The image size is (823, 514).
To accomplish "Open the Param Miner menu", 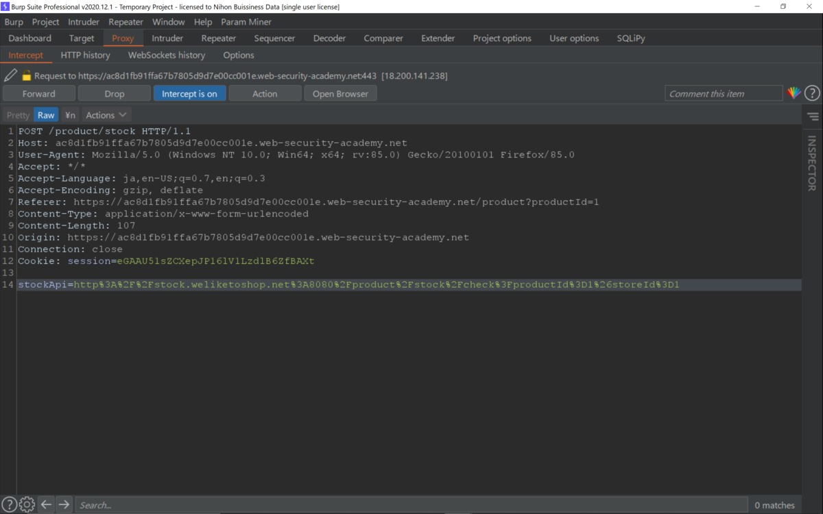I will pyautogui.click(x=246, y=22).
